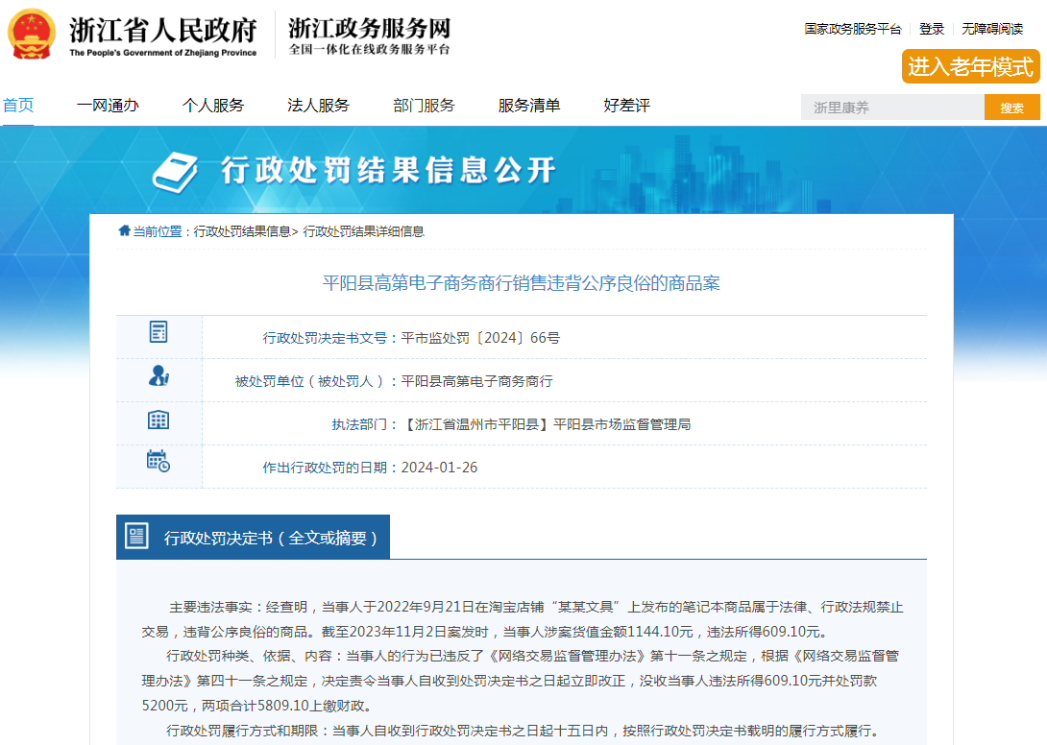Click the person icon for 被处罚单位 row

[158, 375]
